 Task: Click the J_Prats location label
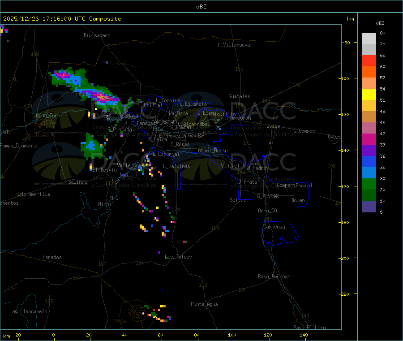tap(248, 181)
